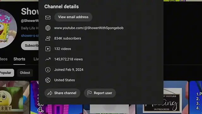Click the earth icon beside United States
The width and height of the screenshot is (202, 114).
[x=48, y=80]
